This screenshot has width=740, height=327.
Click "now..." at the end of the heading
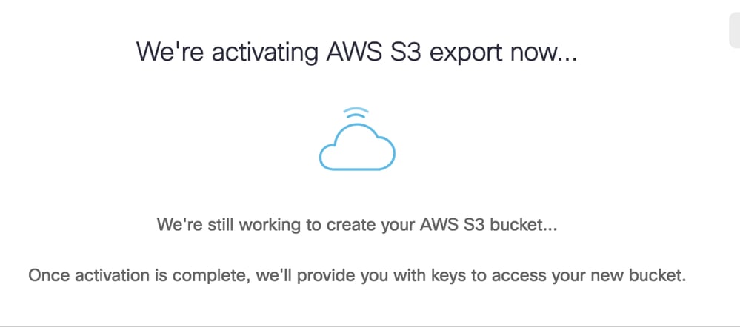coord(544,53)
